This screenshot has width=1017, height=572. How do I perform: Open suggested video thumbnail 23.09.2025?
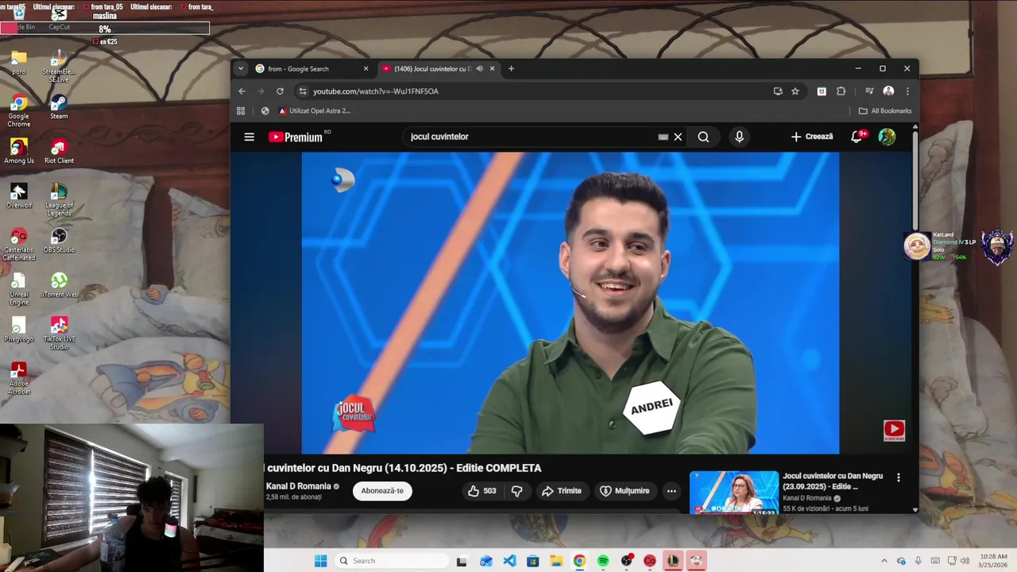point(734,493)
